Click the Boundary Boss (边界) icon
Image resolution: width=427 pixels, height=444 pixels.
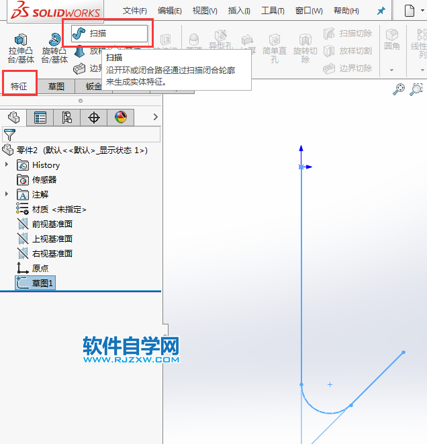click(x=79, y=69)
